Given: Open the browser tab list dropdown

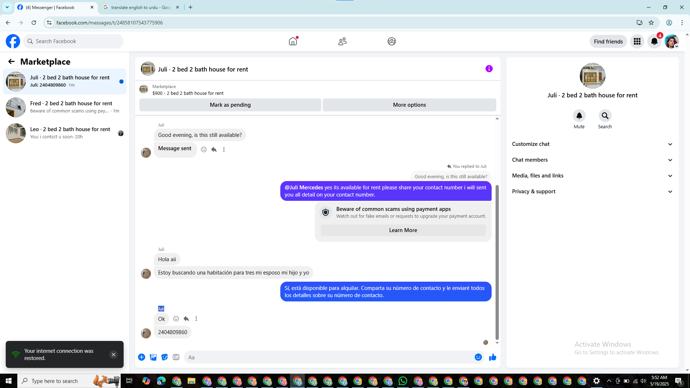Looking at the screenshot, I should click(7, 7).
